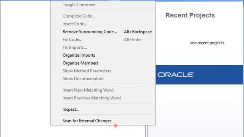Select Scan for External Changes

point(103,121)
